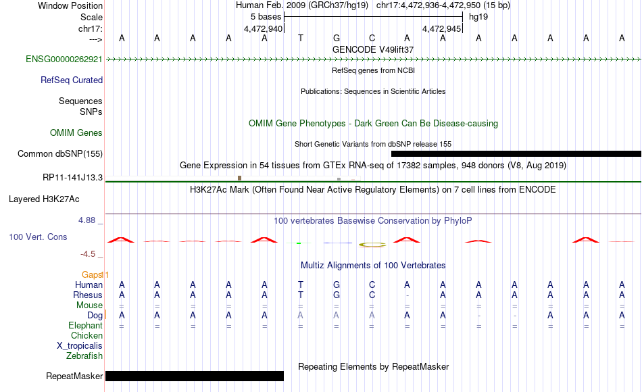Select the Rhesus species label

(x=88, y=295)
